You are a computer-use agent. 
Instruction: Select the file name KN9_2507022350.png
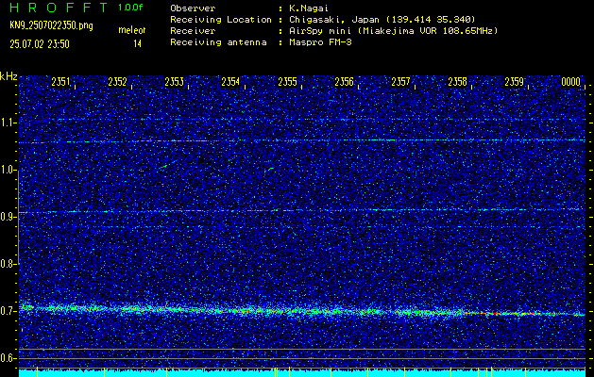[x=51, y=25]
